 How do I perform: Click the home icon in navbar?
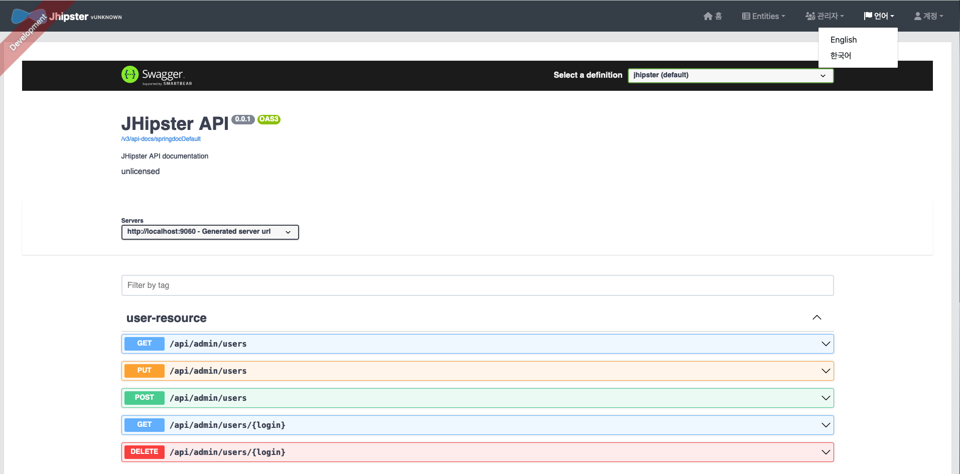708,16
